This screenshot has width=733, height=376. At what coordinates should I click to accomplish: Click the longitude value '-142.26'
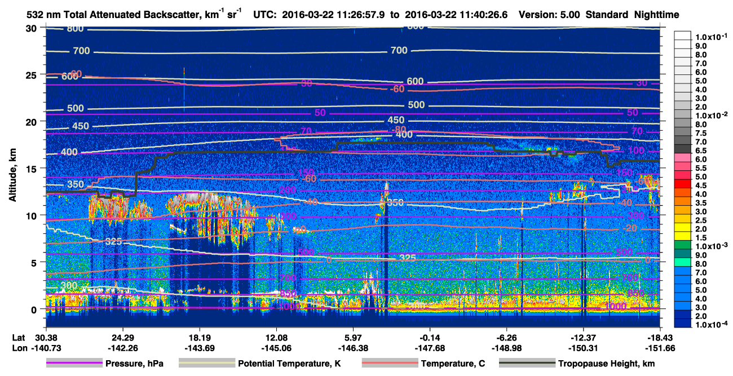coord(122,348)
